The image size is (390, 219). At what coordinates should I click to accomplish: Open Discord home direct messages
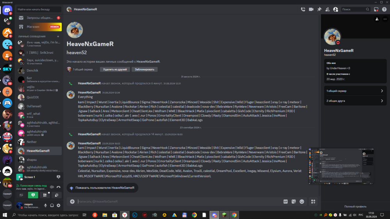(x=7, y=10)
